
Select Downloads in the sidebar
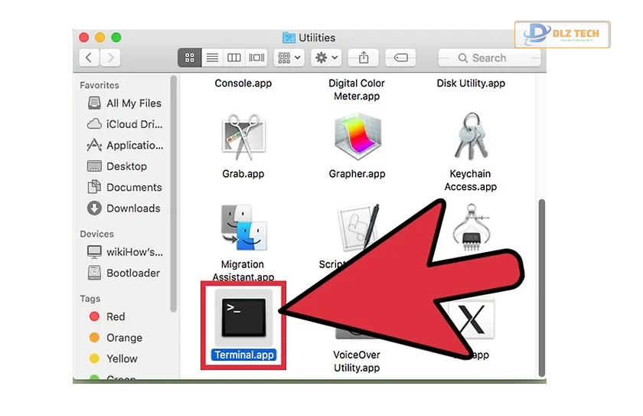(124, 208)
